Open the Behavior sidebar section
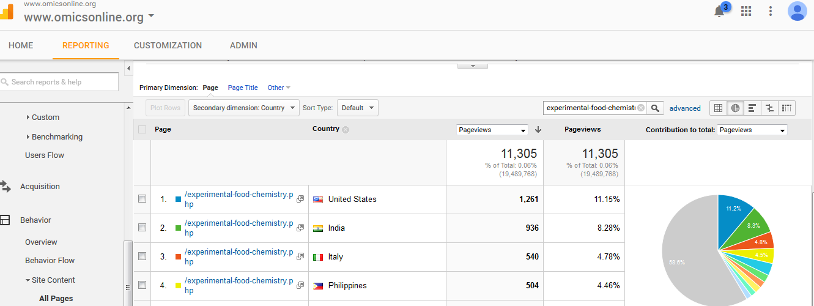The height and width of the screenshot is (306, 814). coord(35,220)
